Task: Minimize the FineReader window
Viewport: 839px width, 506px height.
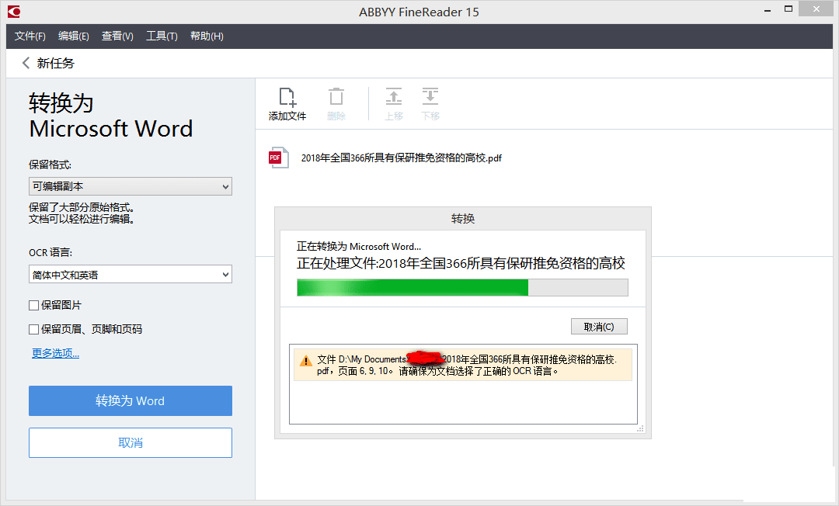Action: pos(768,10)
